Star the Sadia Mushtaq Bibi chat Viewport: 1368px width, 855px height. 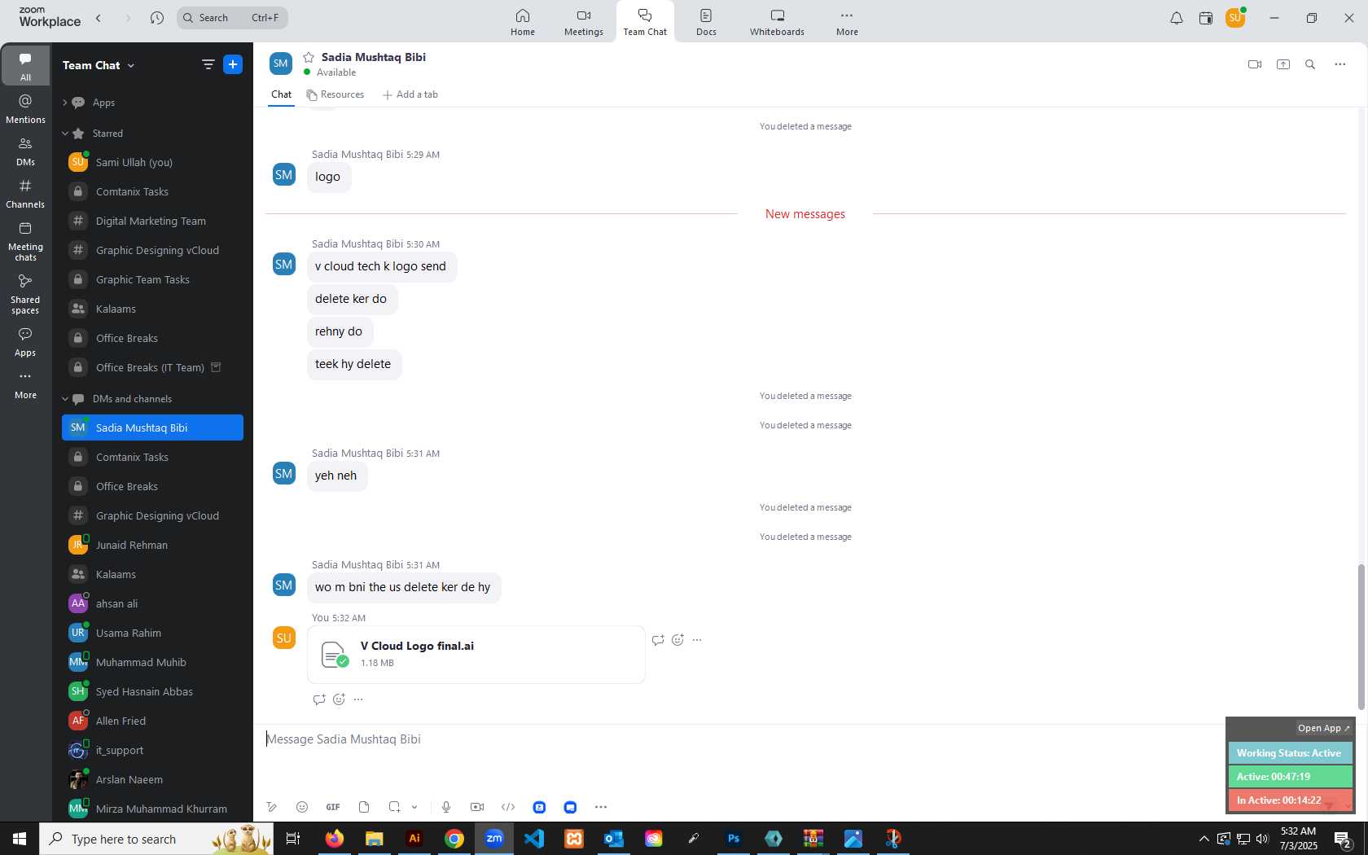309,57
